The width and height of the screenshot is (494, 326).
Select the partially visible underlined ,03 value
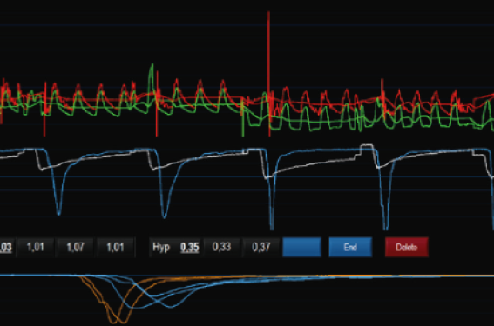click(6, 247)
